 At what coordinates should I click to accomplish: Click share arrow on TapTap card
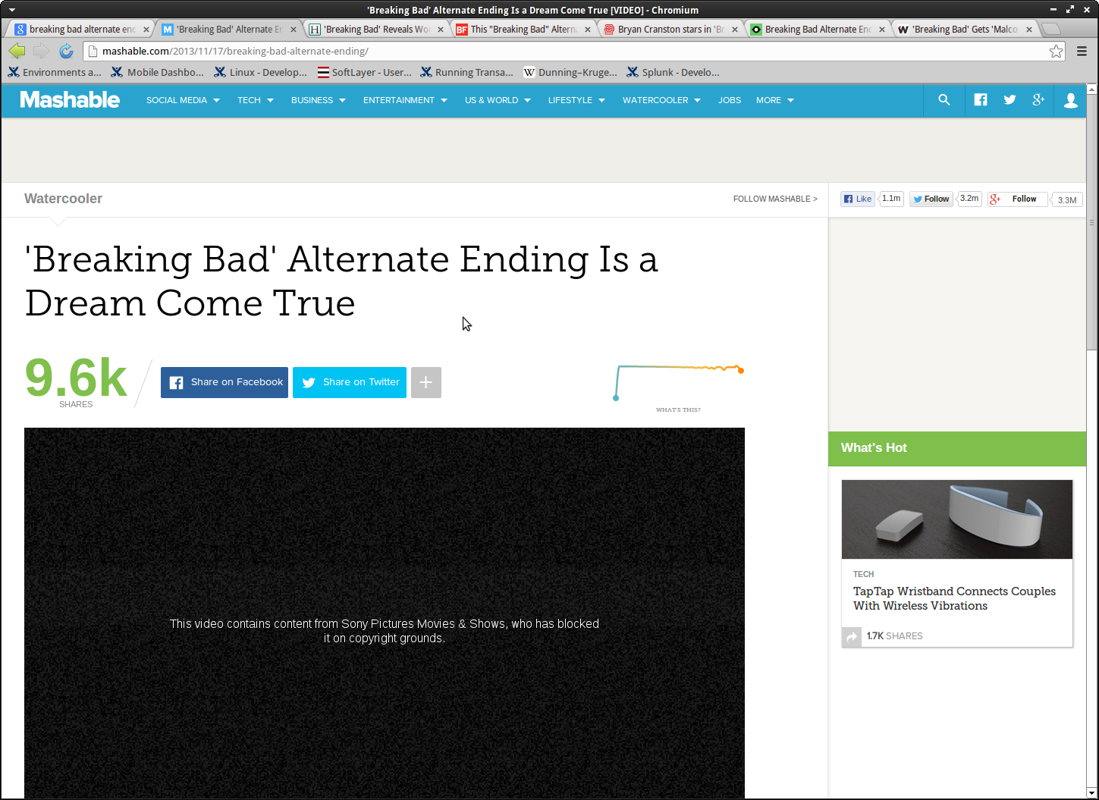click(x=852, y=636)
